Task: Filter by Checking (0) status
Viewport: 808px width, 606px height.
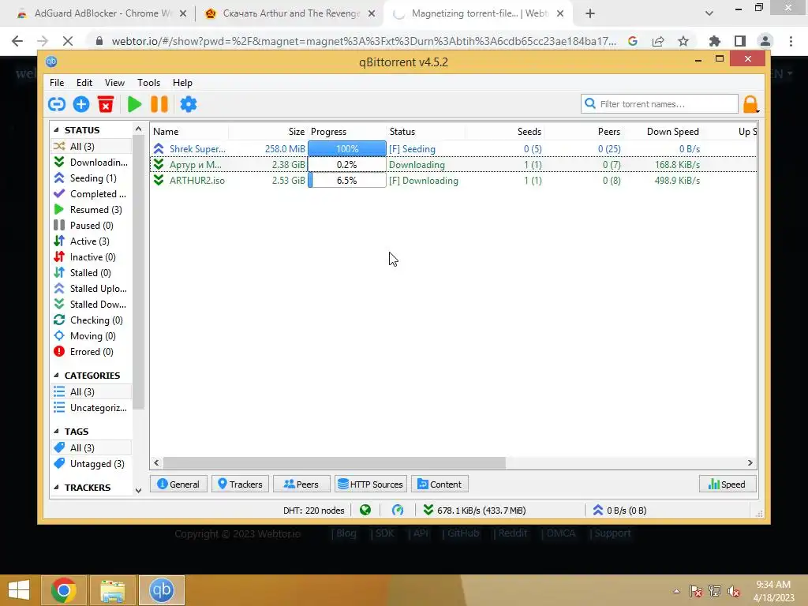Action: [91, 320]
